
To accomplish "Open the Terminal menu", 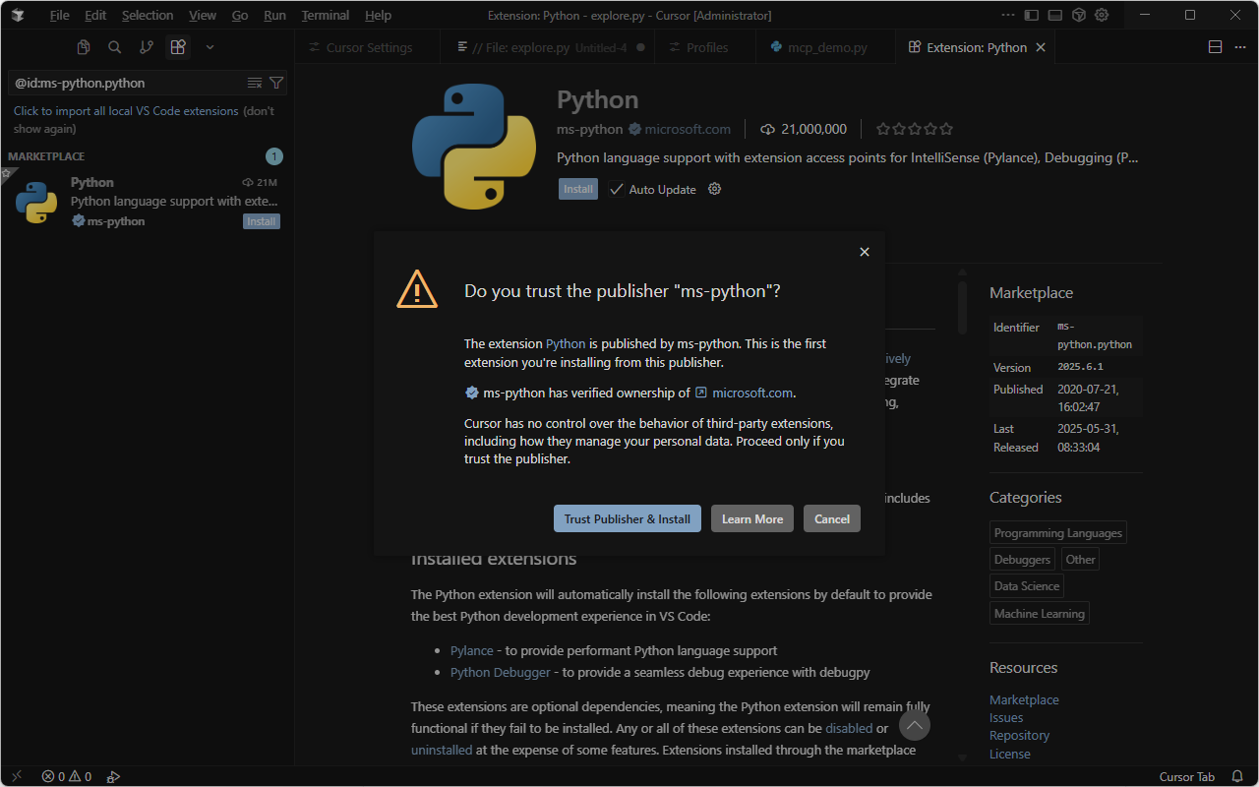I will pos(325,16).
